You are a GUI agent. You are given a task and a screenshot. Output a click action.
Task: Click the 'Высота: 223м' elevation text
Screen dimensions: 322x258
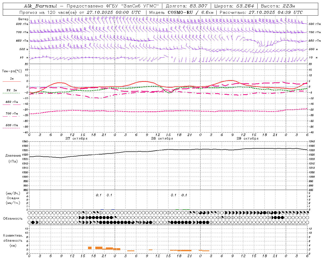(278, 6)
